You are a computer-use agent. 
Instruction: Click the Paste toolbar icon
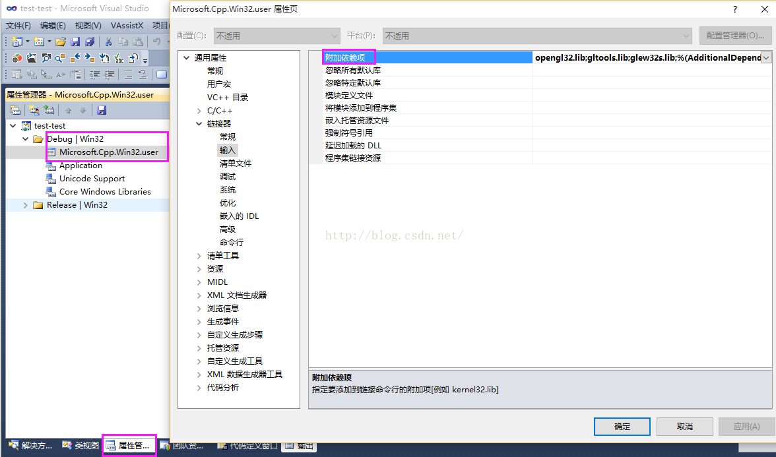tap(138, 42)
